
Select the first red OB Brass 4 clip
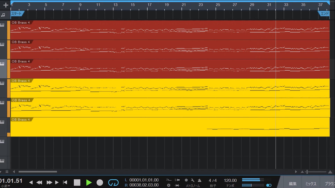(x=170, y=30)
